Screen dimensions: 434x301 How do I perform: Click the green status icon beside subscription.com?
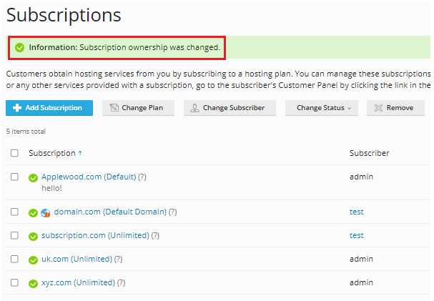tap(33, 236)
